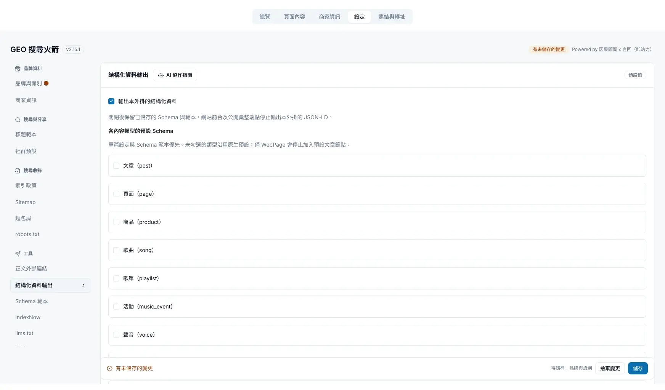Open IndexNow settings
The image size is (665, 390).
(51, 317)
